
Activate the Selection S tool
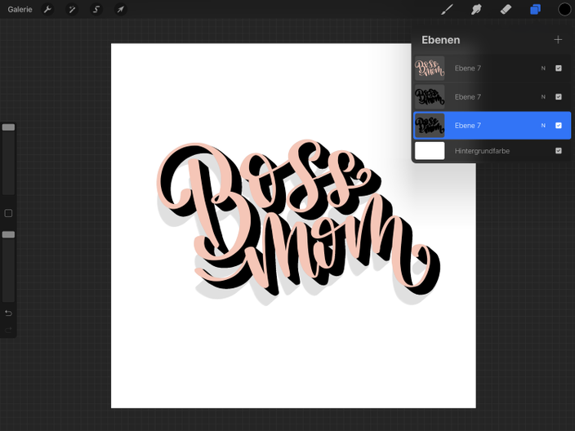(96, 10)
